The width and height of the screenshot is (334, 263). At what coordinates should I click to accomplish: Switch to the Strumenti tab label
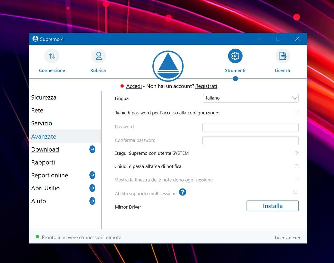pyautogui.click(x=235, y=70)
